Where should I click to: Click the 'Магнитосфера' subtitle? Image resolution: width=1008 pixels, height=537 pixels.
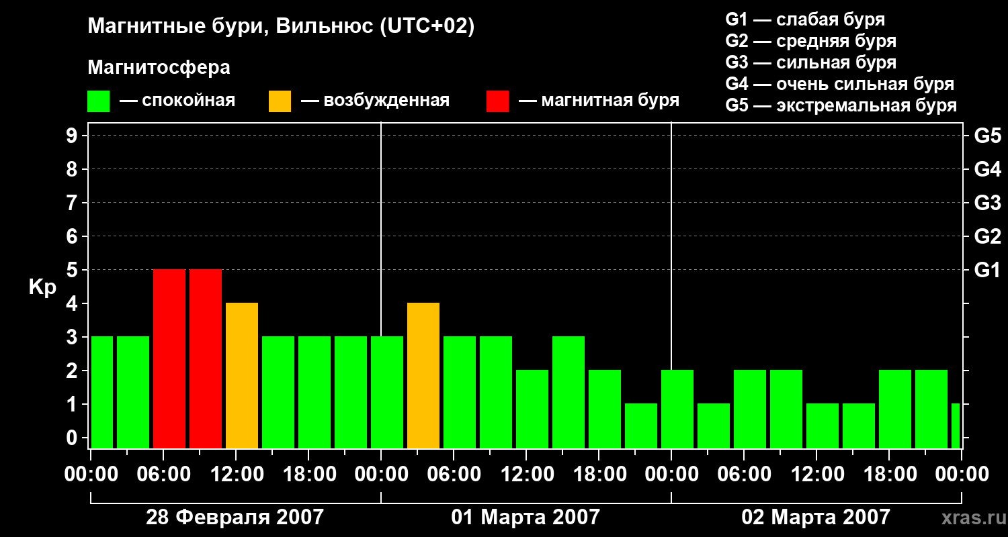coord(159,68)
